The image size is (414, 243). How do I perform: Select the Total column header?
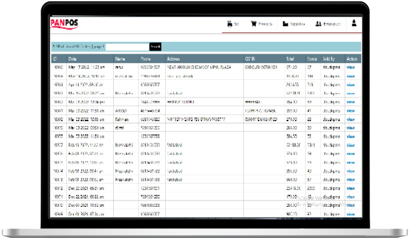(290, 59)
